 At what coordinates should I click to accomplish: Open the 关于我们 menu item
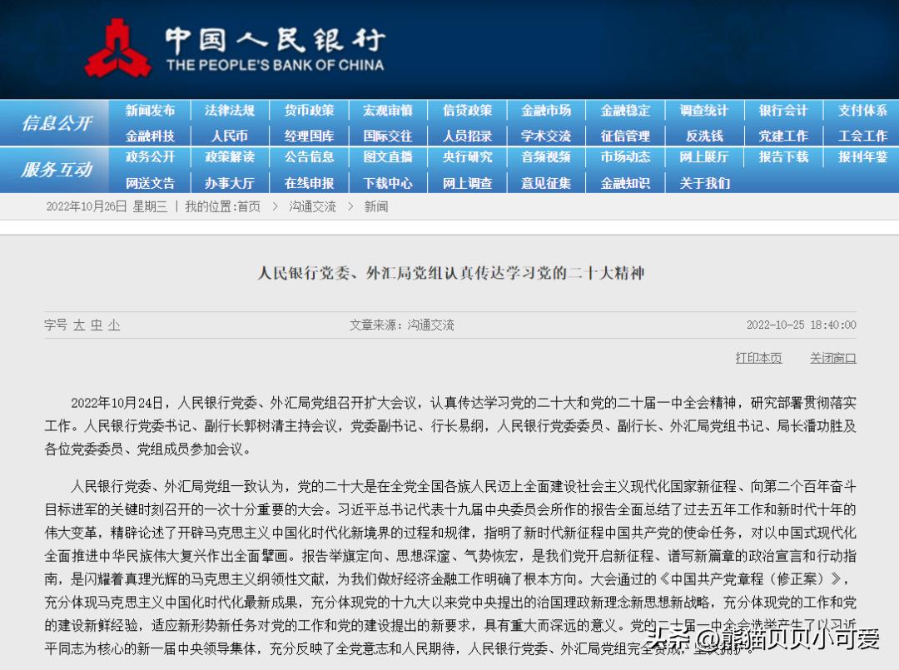(704, 182)
